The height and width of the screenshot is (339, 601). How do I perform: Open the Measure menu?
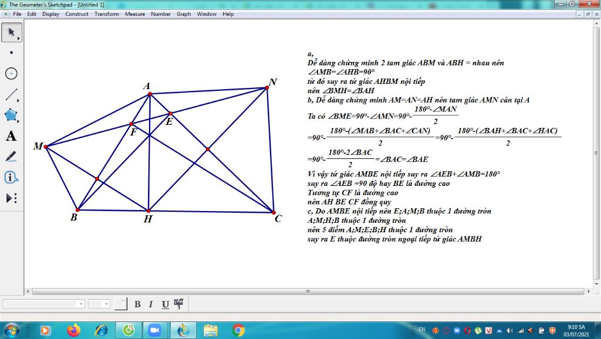[135, 14]
